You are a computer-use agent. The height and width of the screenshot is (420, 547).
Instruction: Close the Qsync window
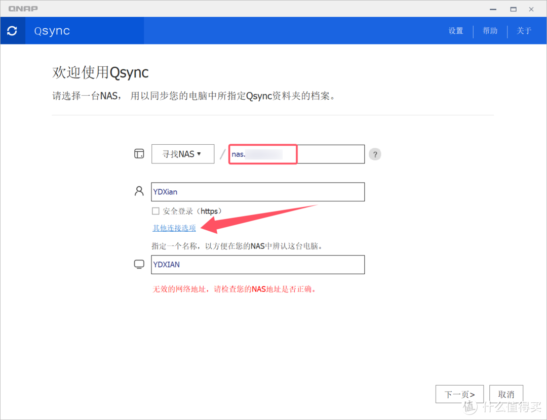click(531, 9)
